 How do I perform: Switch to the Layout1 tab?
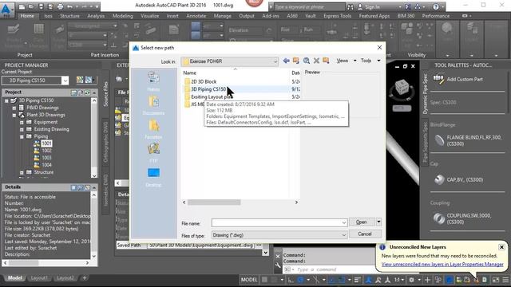pos(39,278)
